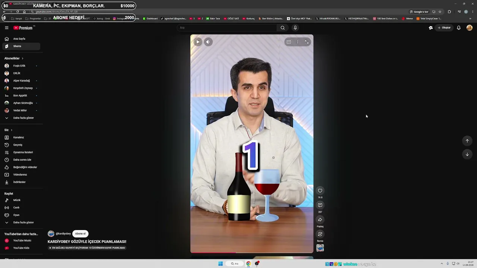This screenshot has height=268, width=477.
Task: Open YouTube notifications bell
Action: (459, 28)
